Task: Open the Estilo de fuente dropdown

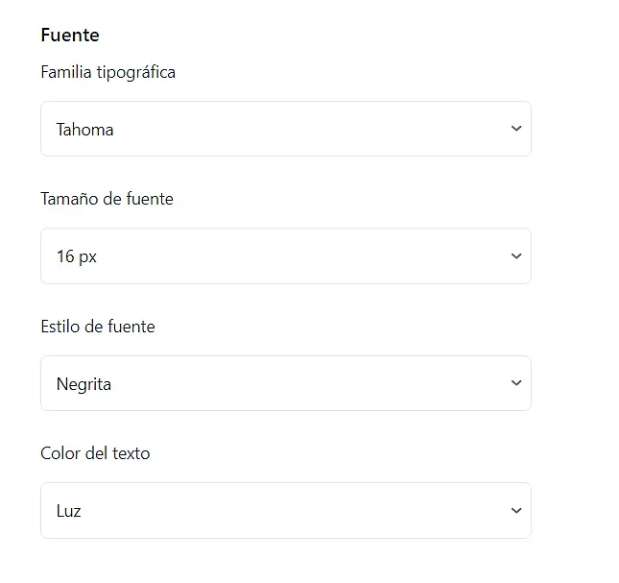Action: click(285, 383)
